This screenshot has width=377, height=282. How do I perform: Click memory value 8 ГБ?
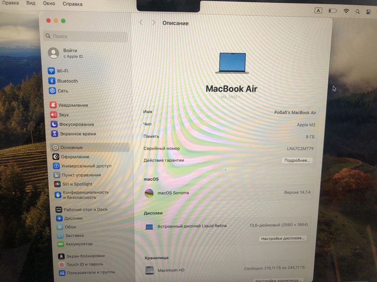click(310, 137)
